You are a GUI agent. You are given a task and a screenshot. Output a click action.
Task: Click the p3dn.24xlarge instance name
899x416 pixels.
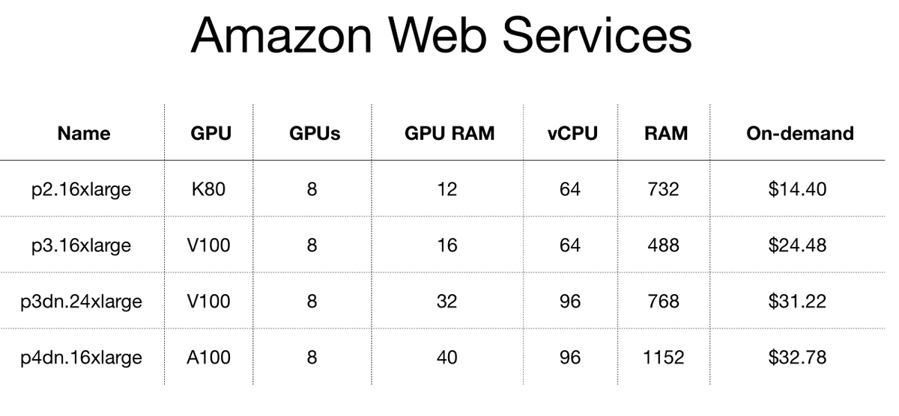(x=81, y=302)
